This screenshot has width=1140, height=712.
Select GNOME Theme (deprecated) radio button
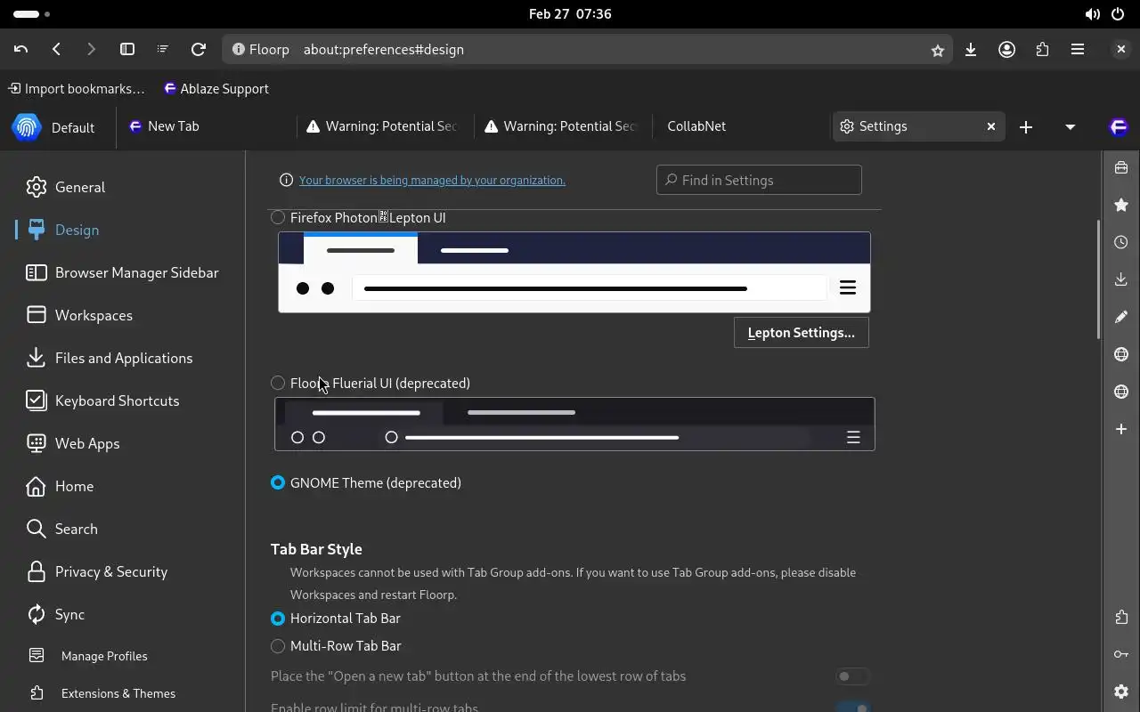(278, 482)
